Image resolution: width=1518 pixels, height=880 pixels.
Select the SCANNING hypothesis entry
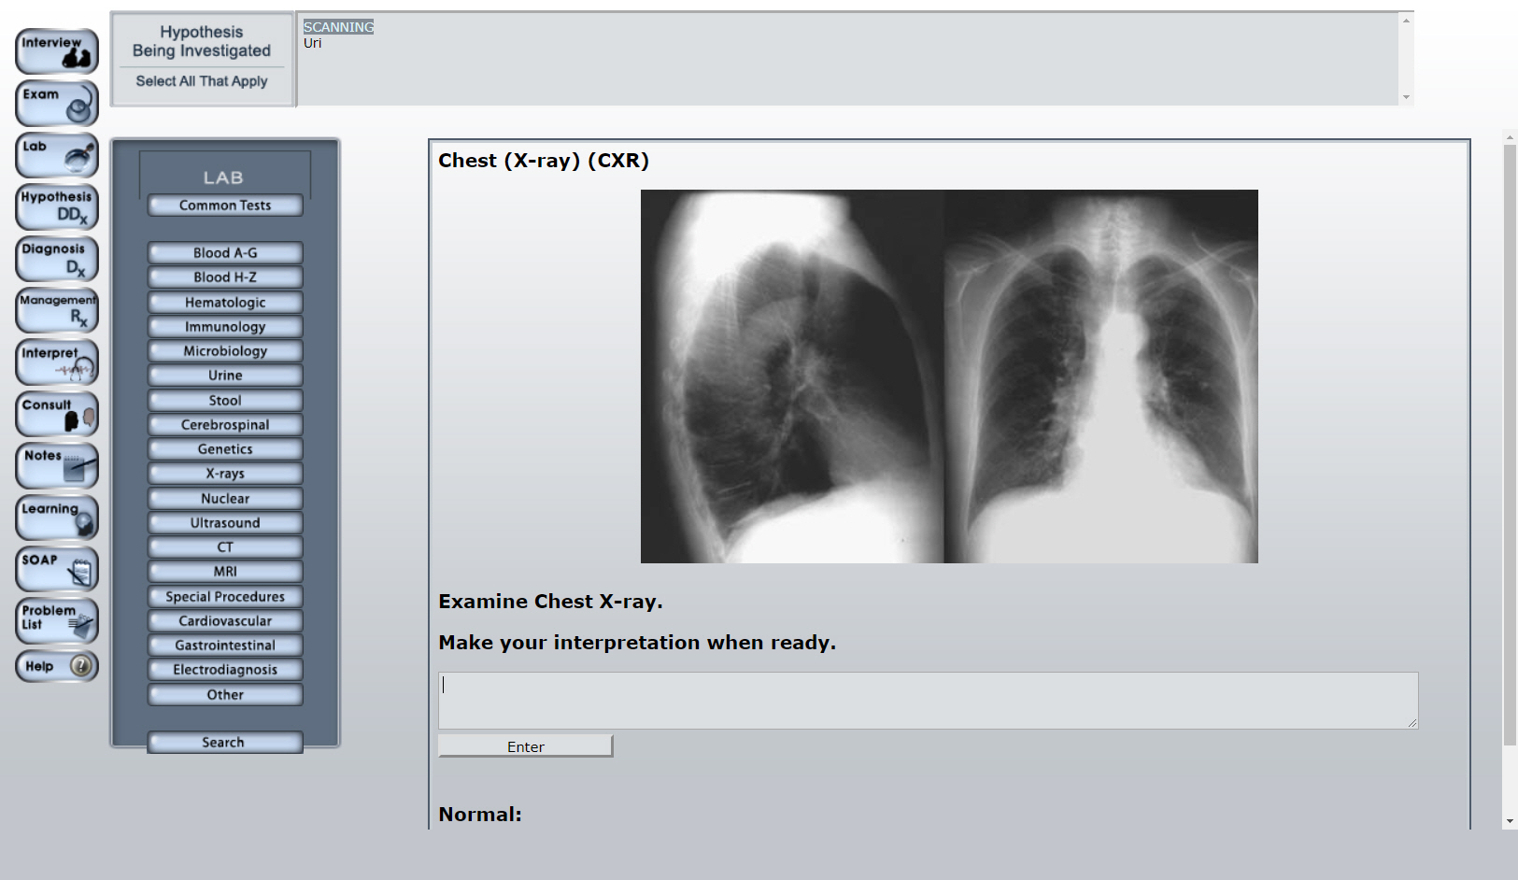338,27
